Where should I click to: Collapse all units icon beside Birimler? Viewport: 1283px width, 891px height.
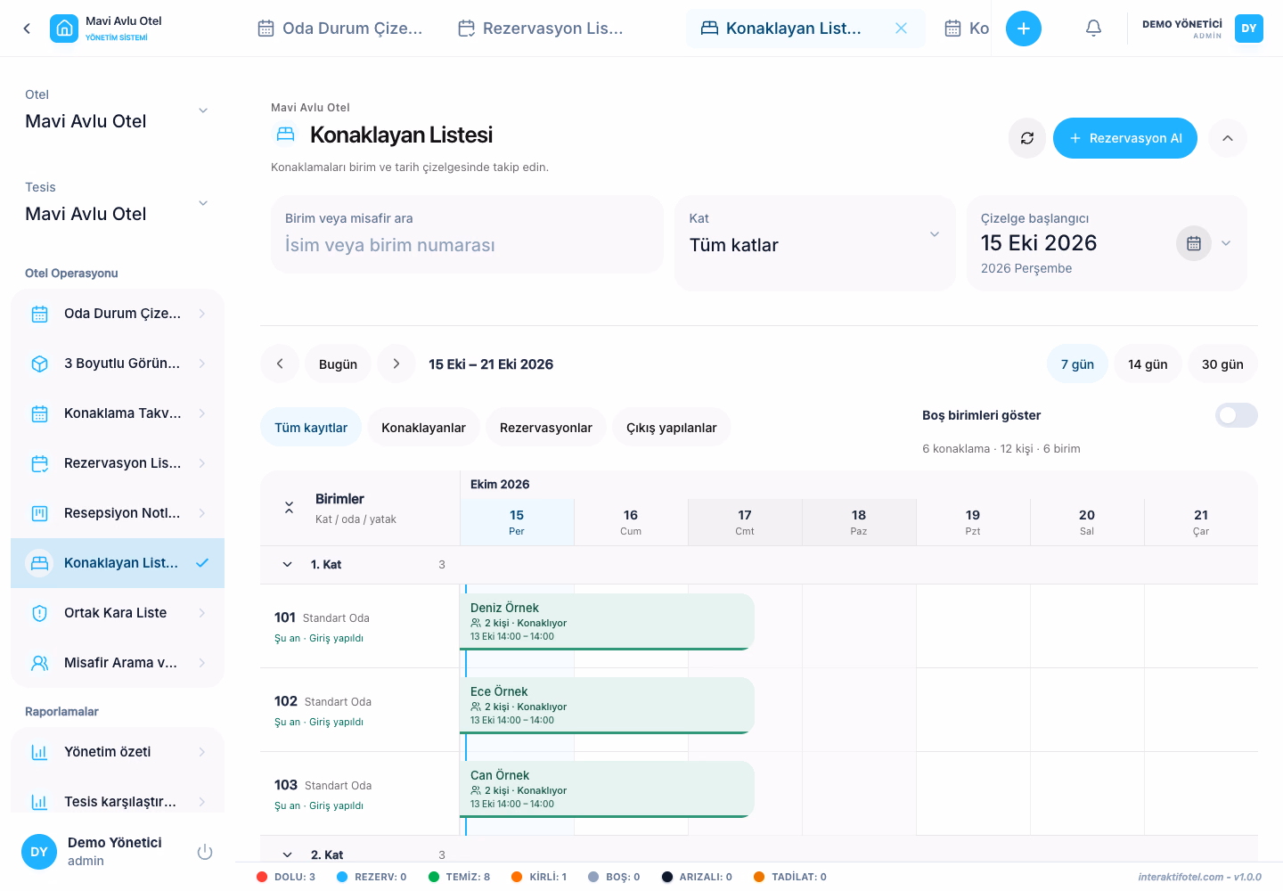289,508
